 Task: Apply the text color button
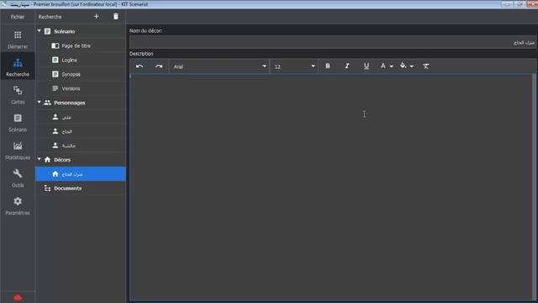(x=383, y=66)
